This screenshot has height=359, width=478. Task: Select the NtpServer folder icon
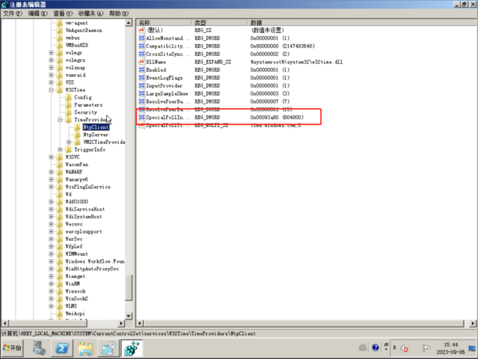(x=78, y=135)
